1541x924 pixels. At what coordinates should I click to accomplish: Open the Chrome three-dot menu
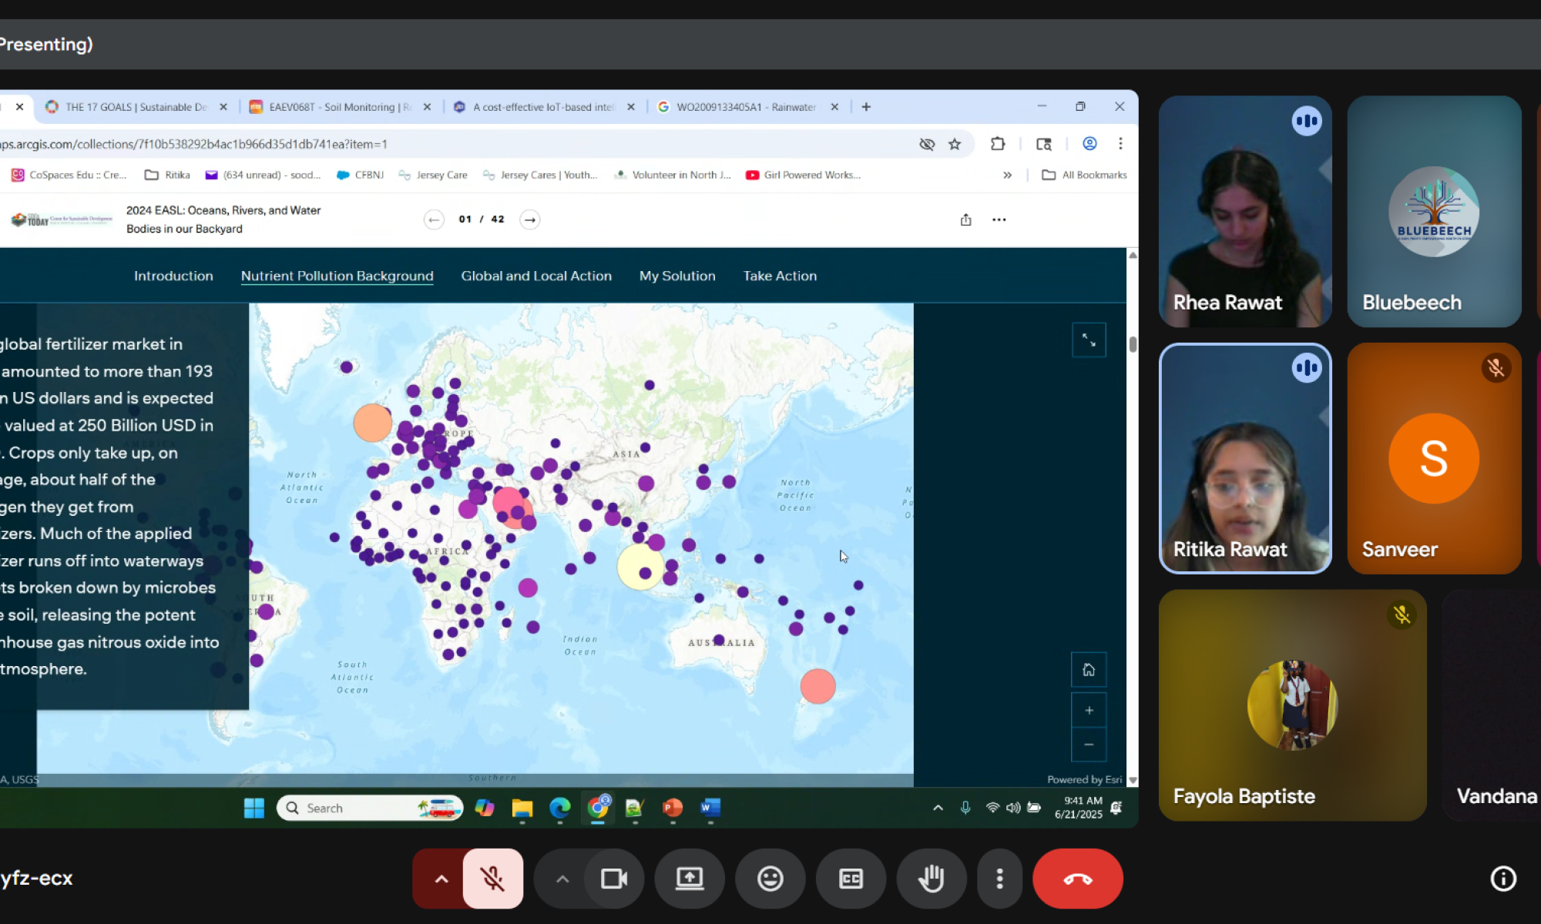pos(1120,144)
